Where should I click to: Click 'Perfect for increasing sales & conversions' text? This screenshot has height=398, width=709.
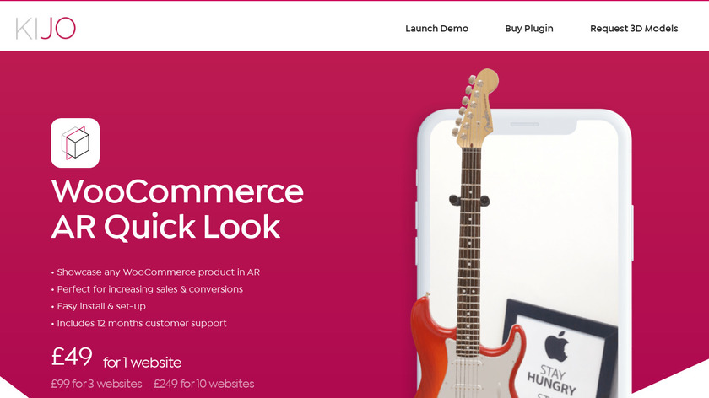[147, 289]
